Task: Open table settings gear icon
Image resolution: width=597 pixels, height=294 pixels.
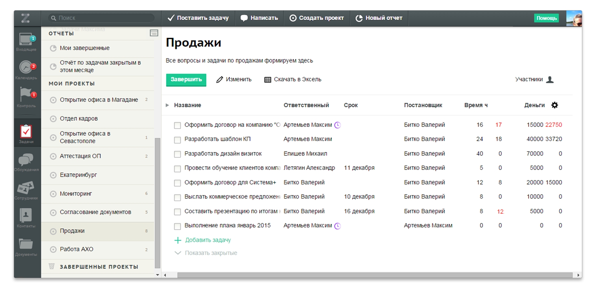Action: point(555,105)
